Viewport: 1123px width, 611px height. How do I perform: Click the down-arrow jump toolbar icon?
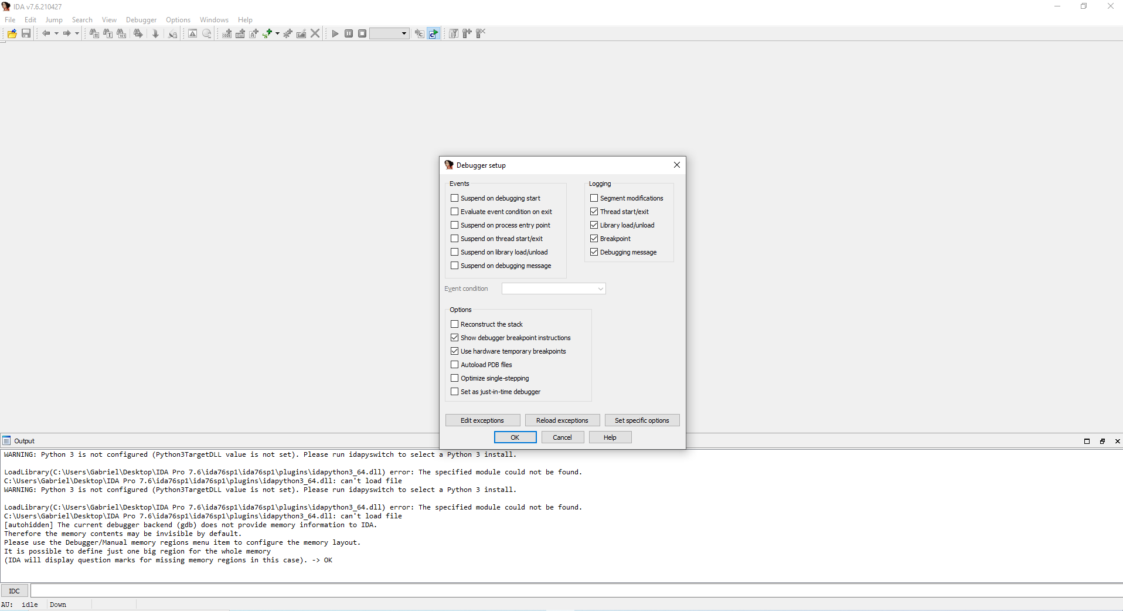[x=155, y=33]
